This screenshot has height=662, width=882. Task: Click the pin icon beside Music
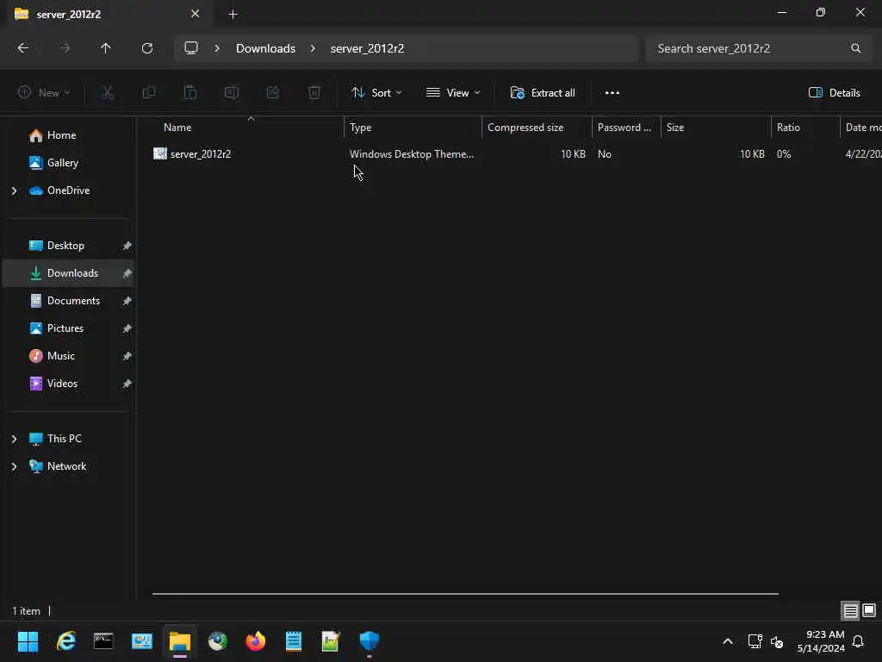pos(127,356)
